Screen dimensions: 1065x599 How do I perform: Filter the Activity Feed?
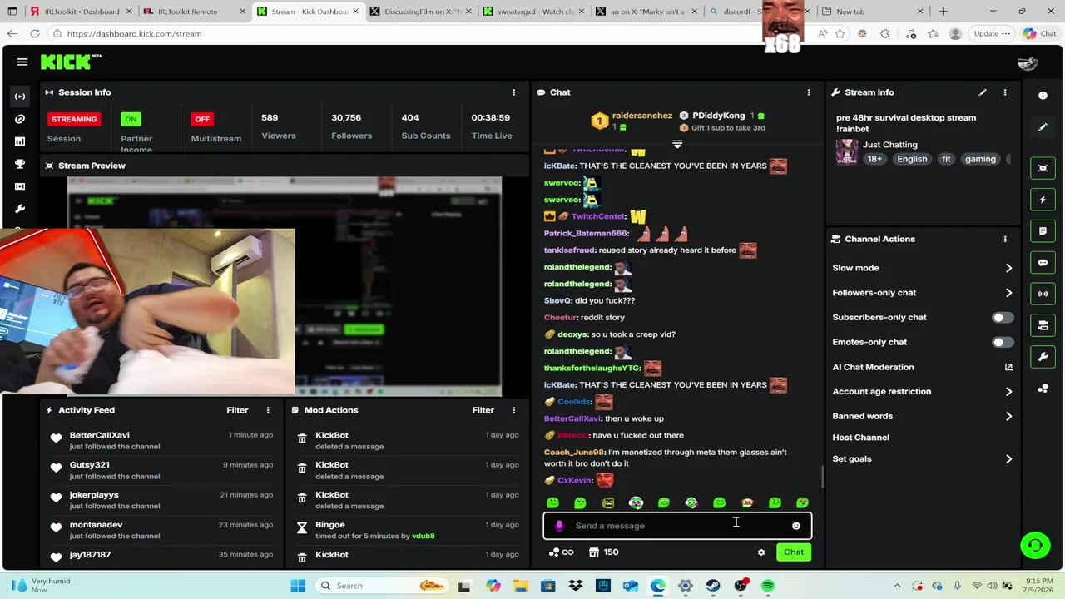[x=237, y=410]
